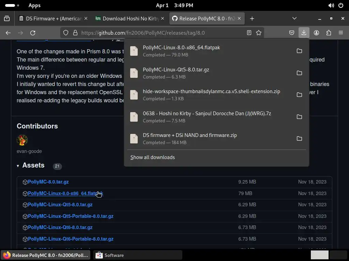Show folder for PollyMC-Linux-Qt5-8.0.tar.gz download
The width and height of the screenshot is (349, 261).
click(x=299, y=73)
